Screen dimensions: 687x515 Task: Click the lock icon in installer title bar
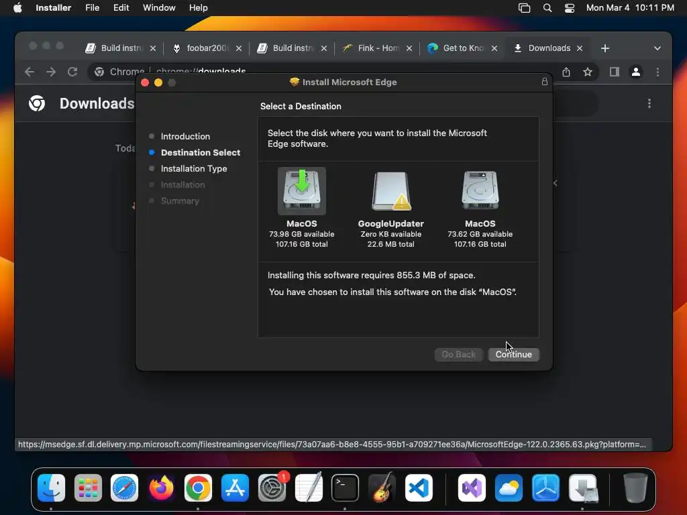pos(544,82)
